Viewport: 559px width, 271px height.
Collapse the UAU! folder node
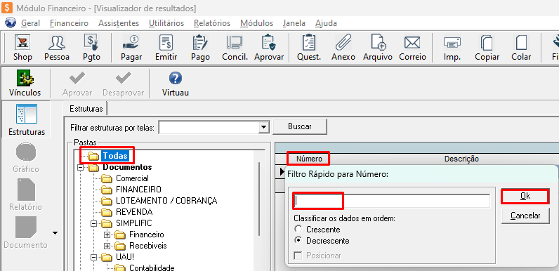(x=94, y=257)
